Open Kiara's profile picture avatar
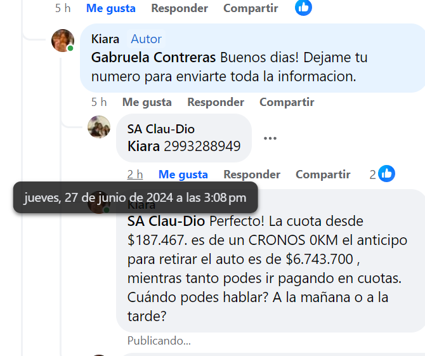This screenshot has height=356, width=425. (63, 41)
